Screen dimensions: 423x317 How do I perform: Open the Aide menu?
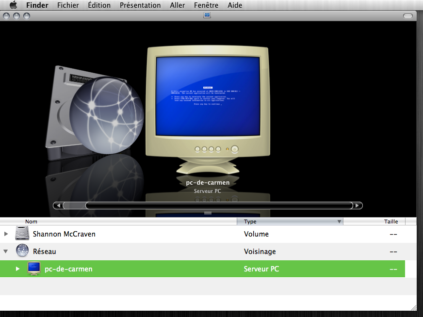click(235, 5)
